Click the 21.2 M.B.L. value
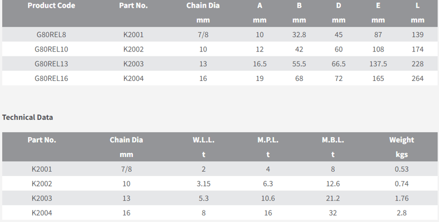 [x=333, y=198]
